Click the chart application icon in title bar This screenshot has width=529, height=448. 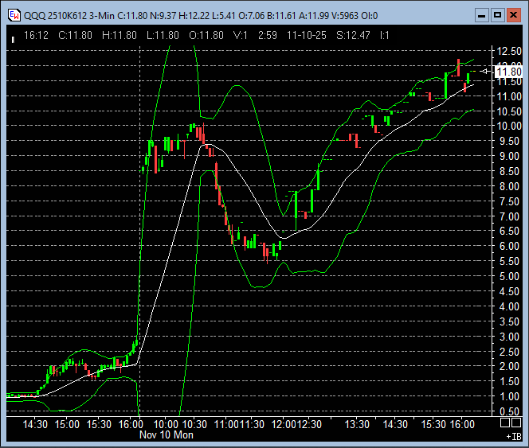coord(14,14)
